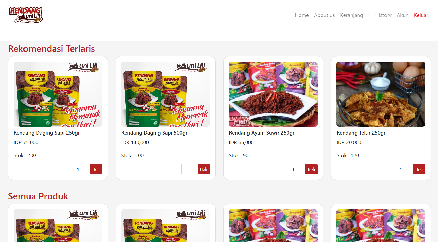Focus quantity field for Rendang Ayam Suwir 250gr
The image size is (438, 242).
click(297, 169)
